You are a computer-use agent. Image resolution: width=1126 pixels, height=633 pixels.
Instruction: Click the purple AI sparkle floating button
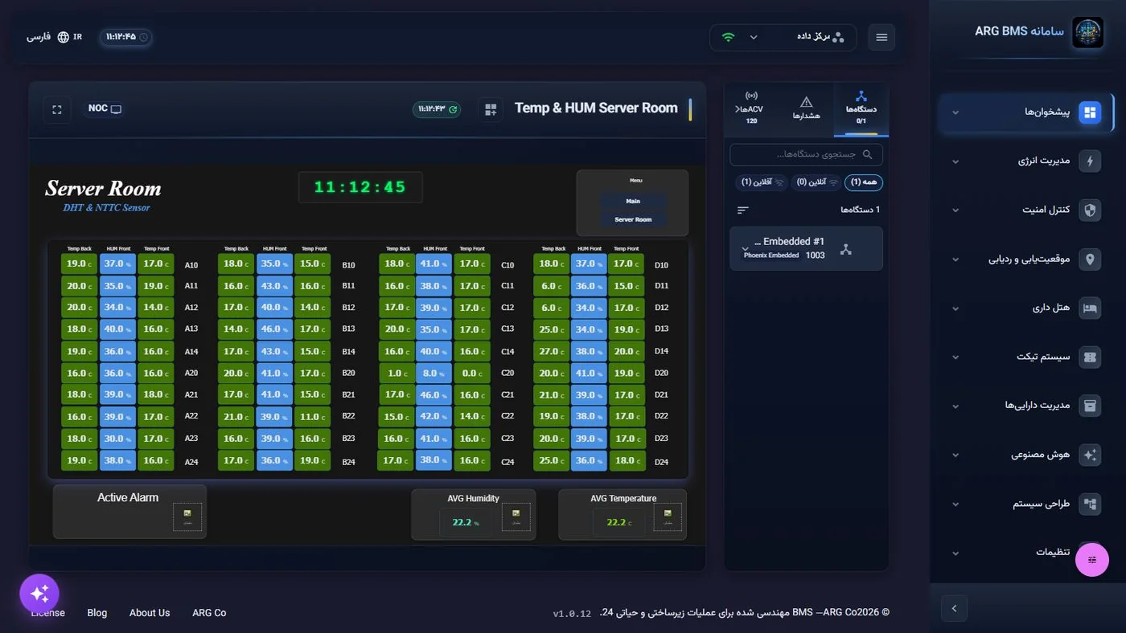39,594
